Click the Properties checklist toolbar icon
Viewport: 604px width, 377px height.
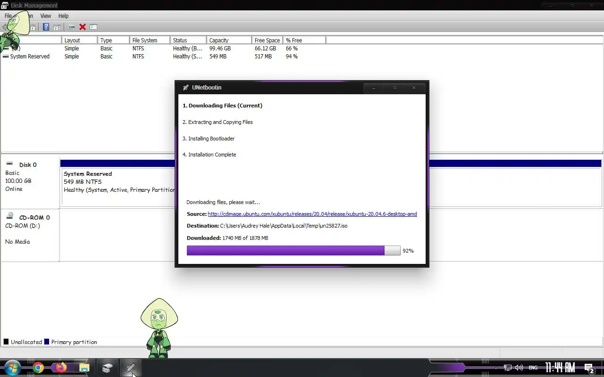coord(93,27)
